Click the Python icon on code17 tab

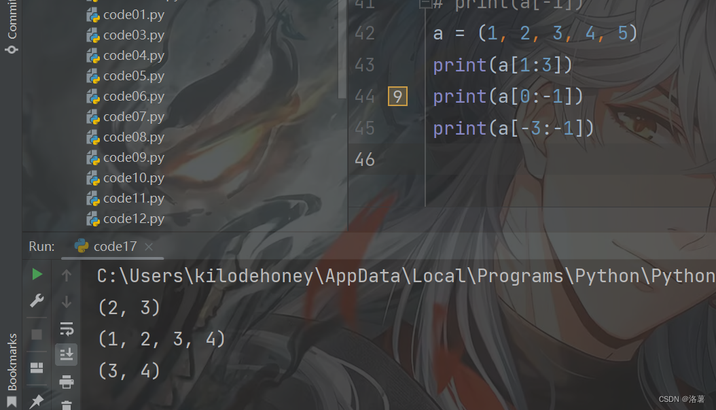(x=82, y=246)
